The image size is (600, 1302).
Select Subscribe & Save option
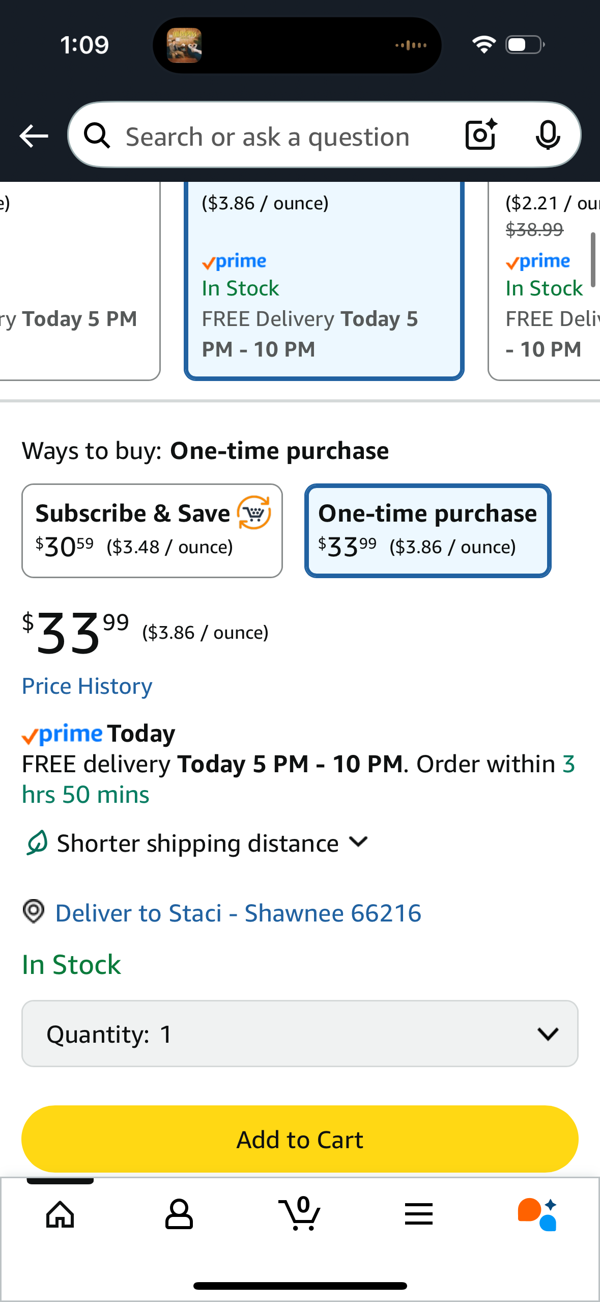(152, 530)
